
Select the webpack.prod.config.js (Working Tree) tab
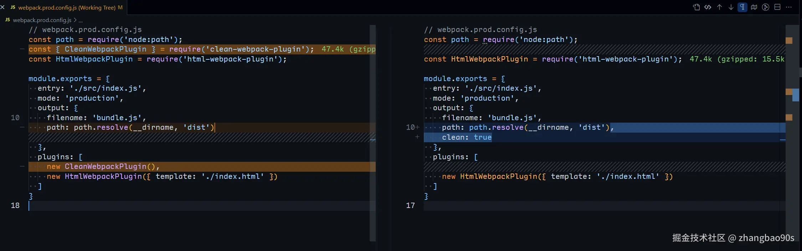coord(67,7)
